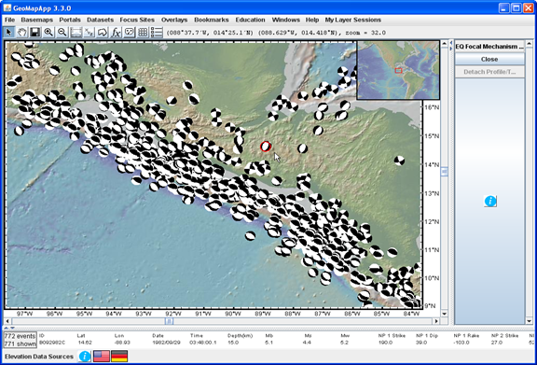This screenshot has width=537, height=365.
Task: Open the File menu
Action: click(10, 20)
